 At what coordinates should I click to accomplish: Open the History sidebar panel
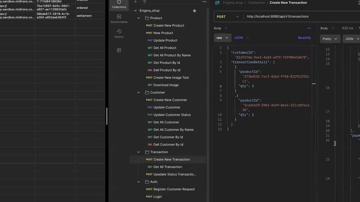pyautogui.click(x=119, y=33)
